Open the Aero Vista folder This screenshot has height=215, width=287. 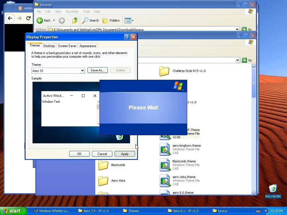pos(103,181)
